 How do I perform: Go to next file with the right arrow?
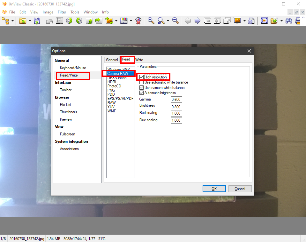coord(198,21)
